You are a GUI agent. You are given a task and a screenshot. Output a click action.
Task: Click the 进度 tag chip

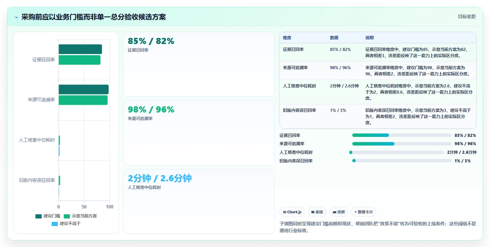pyautogui.click(x=339, y=212)
